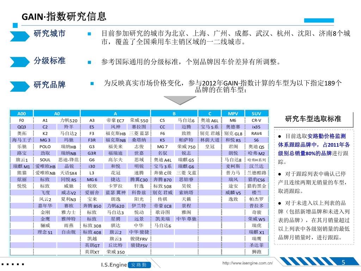This screenshot has height=271, width=361.
Task: Select the 奥迪 A4L cell
Action: pyautogui.click(x=163, y=160)
